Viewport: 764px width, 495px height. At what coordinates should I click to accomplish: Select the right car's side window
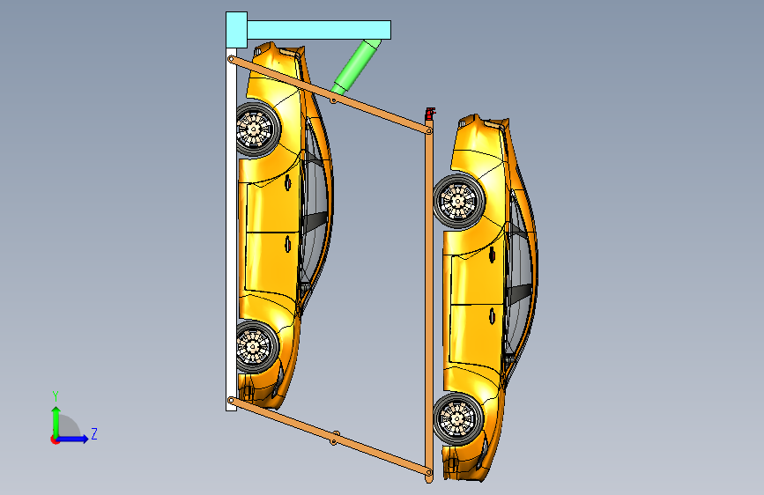pyautogui.click(x=519, y=273)
